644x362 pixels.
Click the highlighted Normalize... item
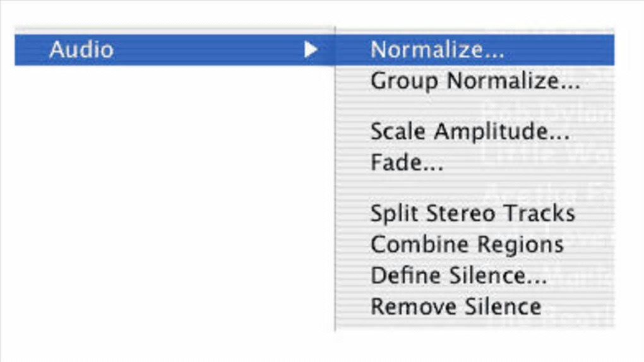(437, 50)
